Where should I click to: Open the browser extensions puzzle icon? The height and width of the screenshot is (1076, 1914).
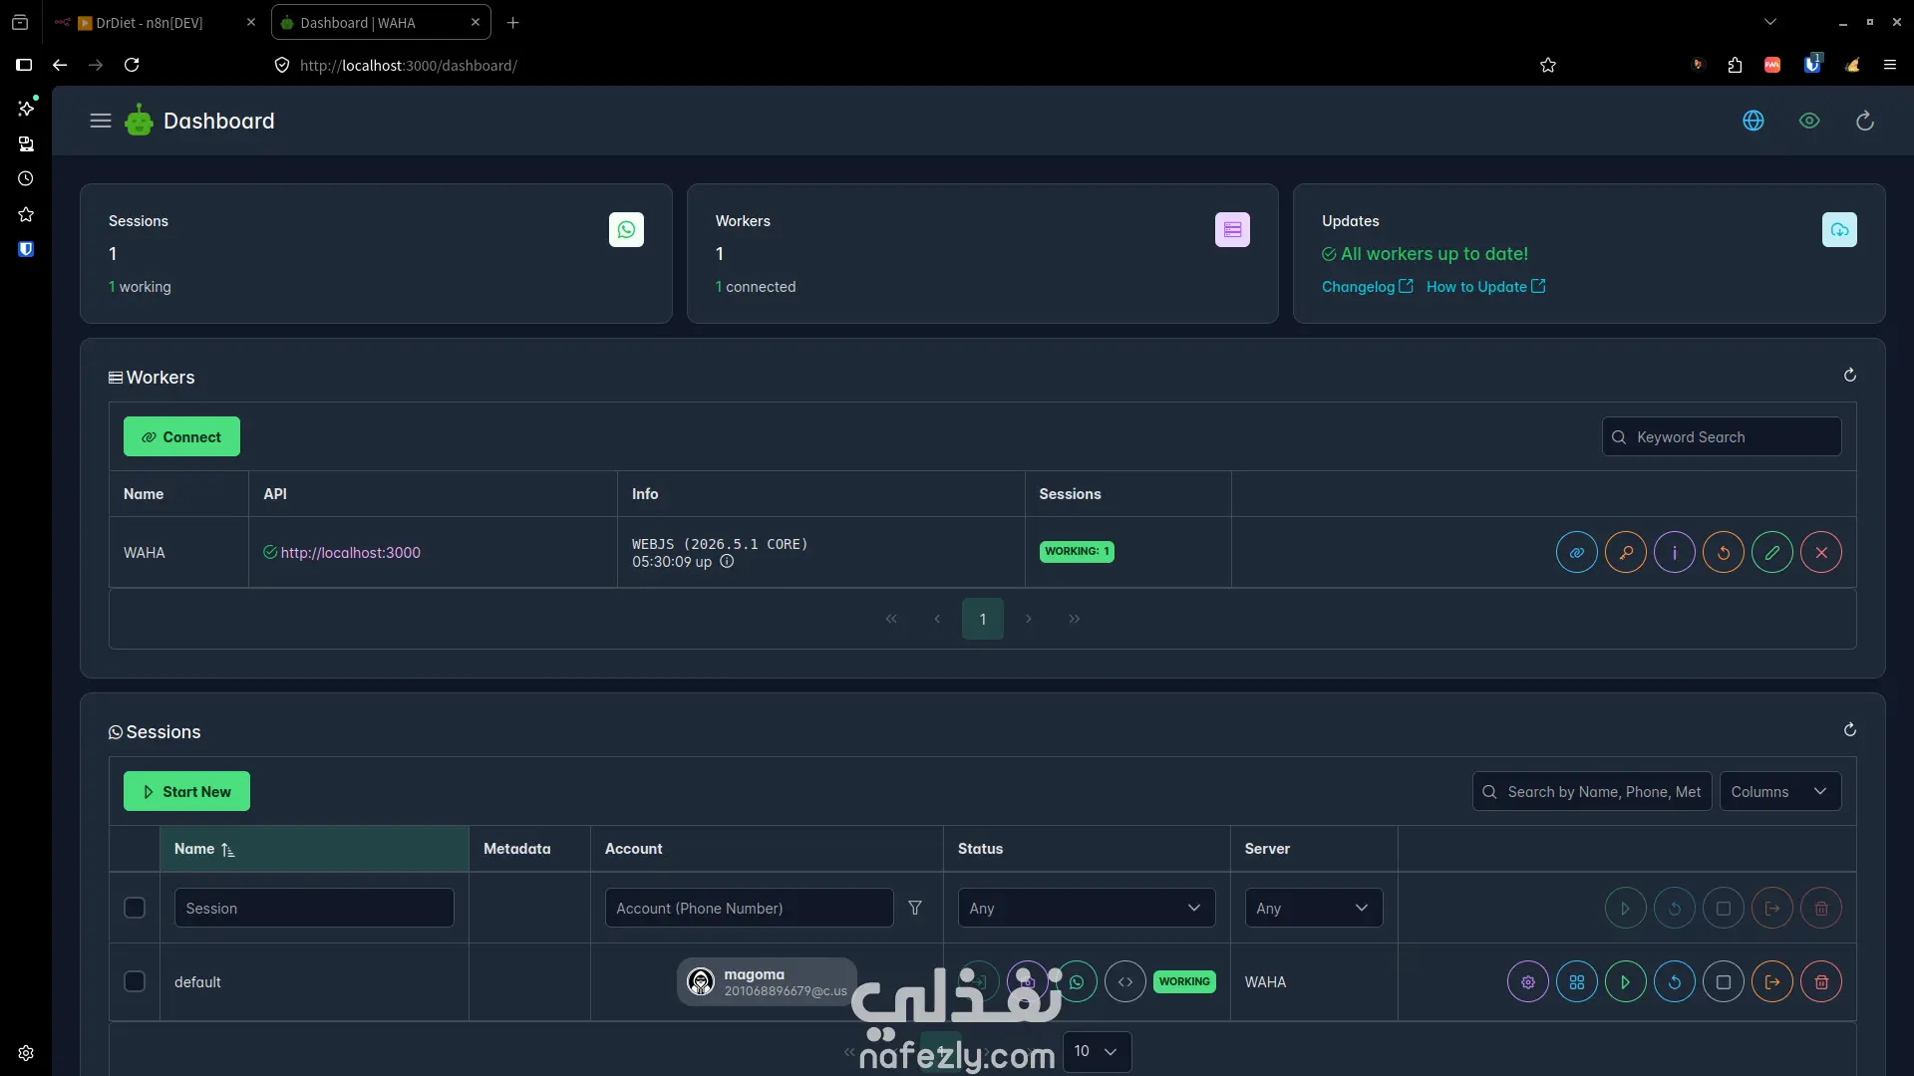[1735, 65]
